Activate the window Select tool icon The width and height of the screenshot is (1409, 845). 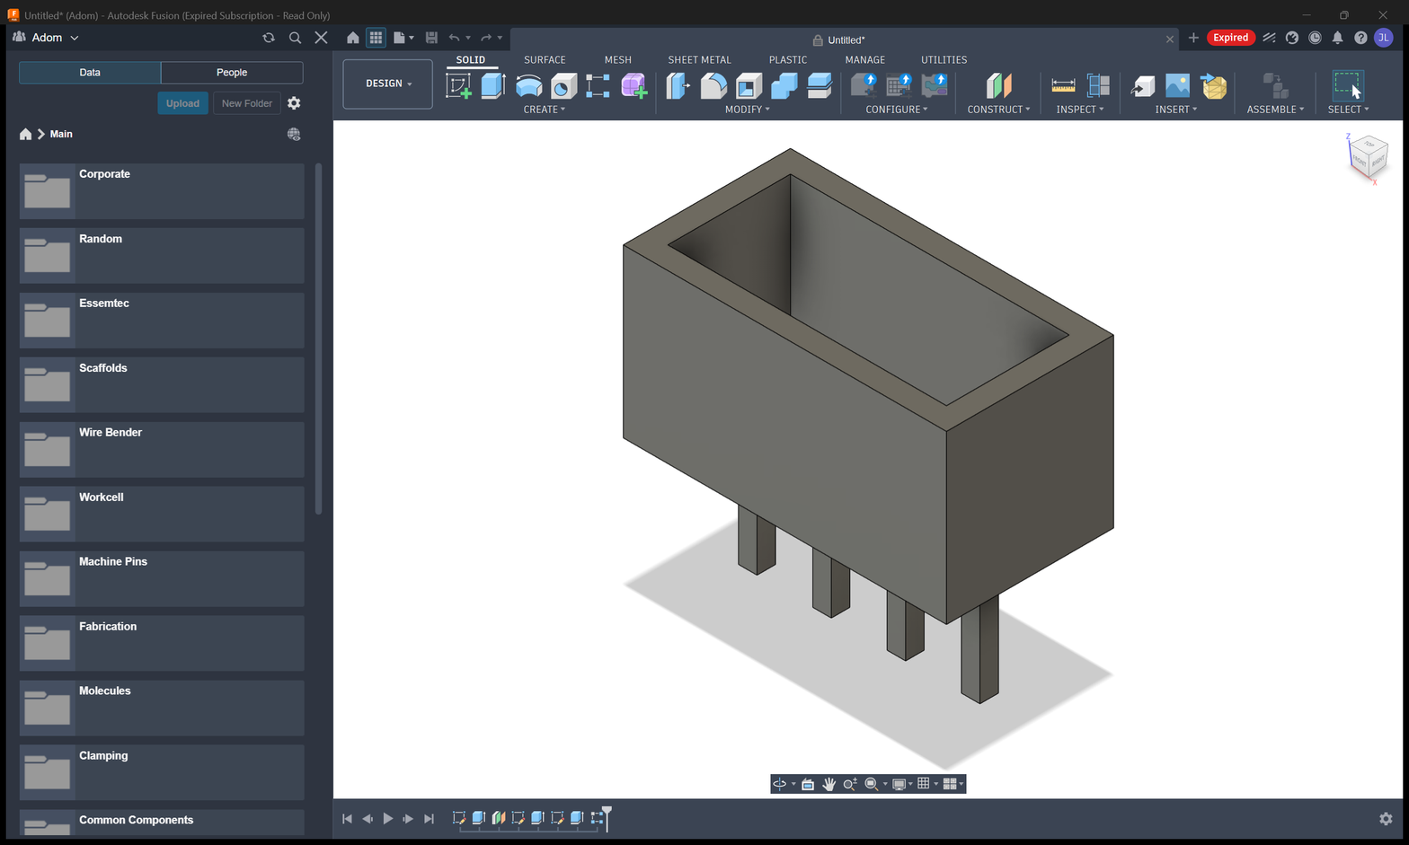[x=1348, y=86]
